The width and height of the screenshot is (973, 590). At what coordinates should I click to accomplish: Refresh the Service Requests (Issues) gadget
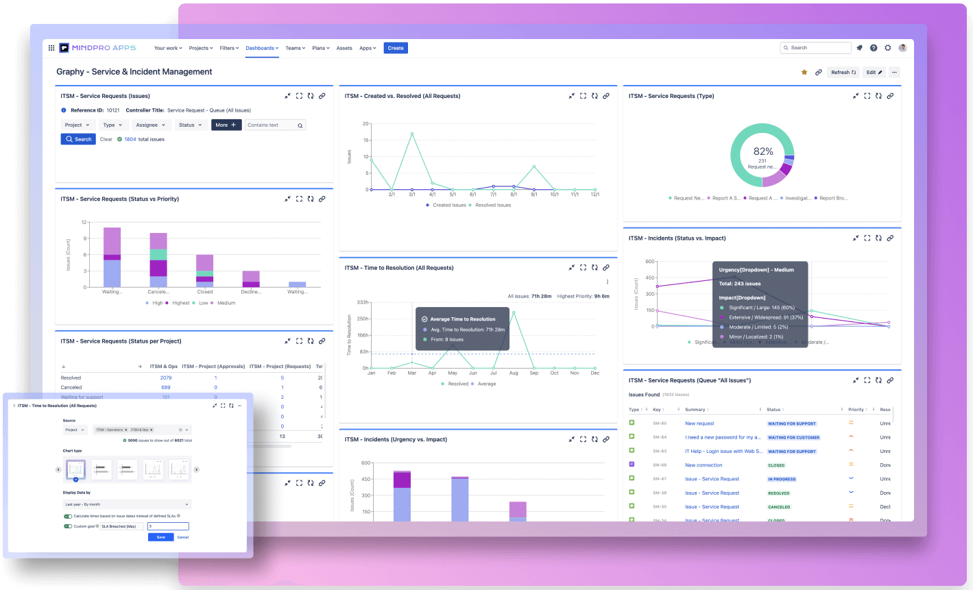coord(311,96)
